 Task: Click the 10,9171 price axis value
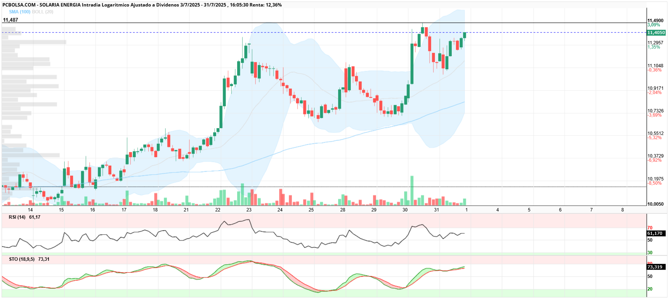(655, 88)
